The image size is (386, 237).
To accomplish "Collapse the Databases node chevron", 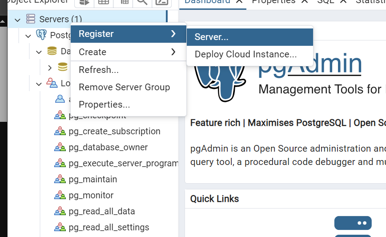I will (x=39, y=52).
